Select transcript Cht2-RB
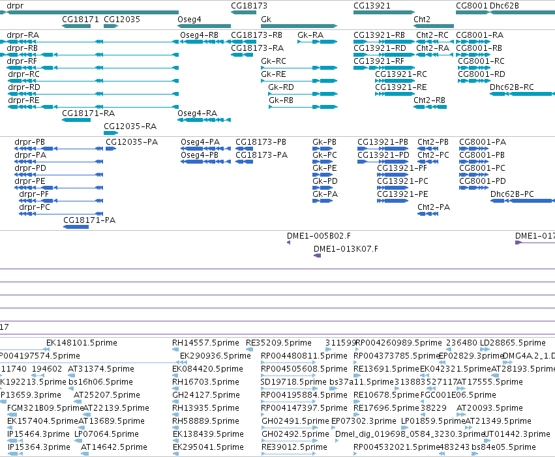 pyautogui.click(x=429, y=101)
